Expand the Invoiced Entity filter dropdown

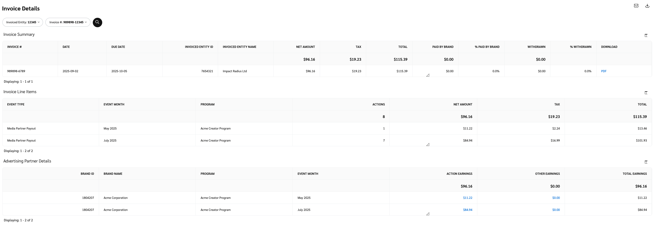[x=23, y=22]
